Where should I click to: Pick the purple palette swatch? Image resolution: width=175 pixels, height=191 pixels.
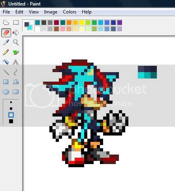pos(120,23)
